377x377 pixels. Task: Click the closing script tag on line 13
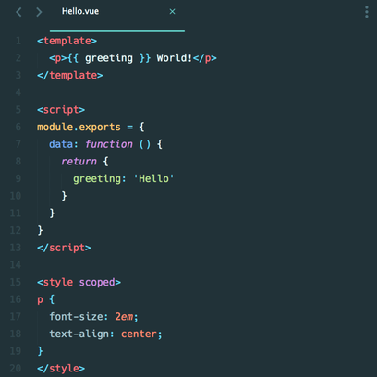[64, 248]
